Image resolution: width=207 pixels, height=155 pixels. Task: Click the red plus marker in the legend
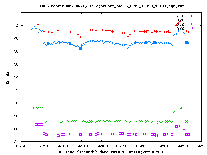pyautogui.click(x=191, y=16)
